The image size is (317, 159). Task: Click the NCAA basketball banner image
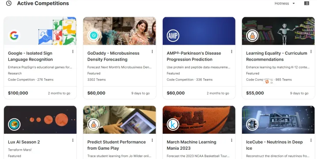point(199,120)
